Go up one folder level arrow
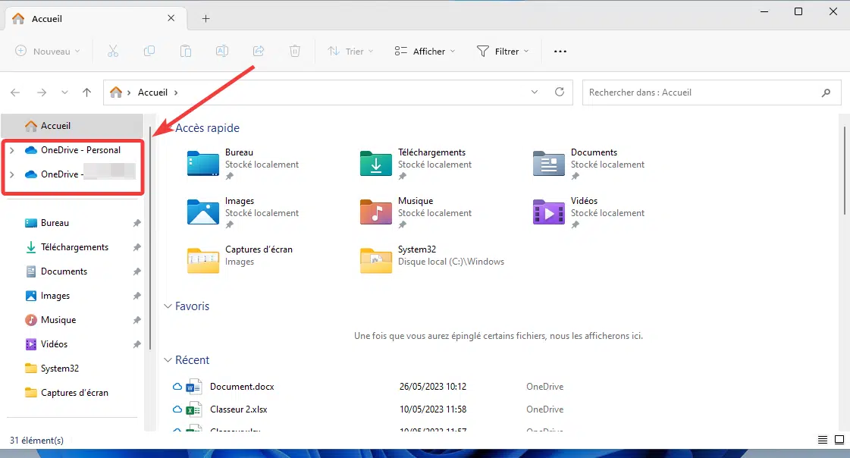The width and height of the screenshot is (850, 458). pyautogui.click(x=86, y=93)
